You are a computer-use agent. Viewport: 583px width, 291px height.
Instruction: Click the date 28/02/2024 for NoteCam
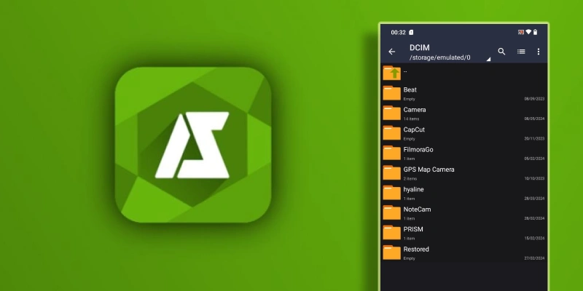pyautogui.click(x=534, y=218)
